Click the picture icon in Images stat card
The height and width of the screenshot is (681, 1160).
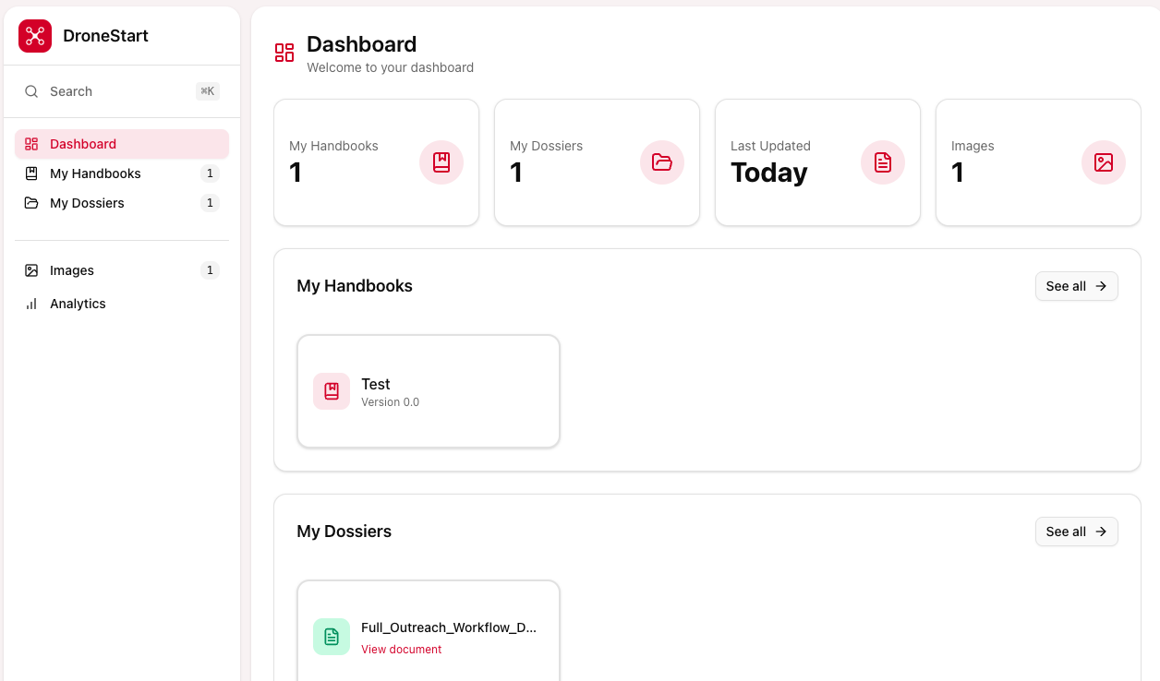1104,162
